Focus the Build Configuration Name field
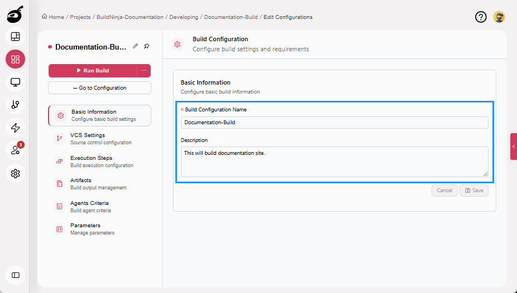 334,123
